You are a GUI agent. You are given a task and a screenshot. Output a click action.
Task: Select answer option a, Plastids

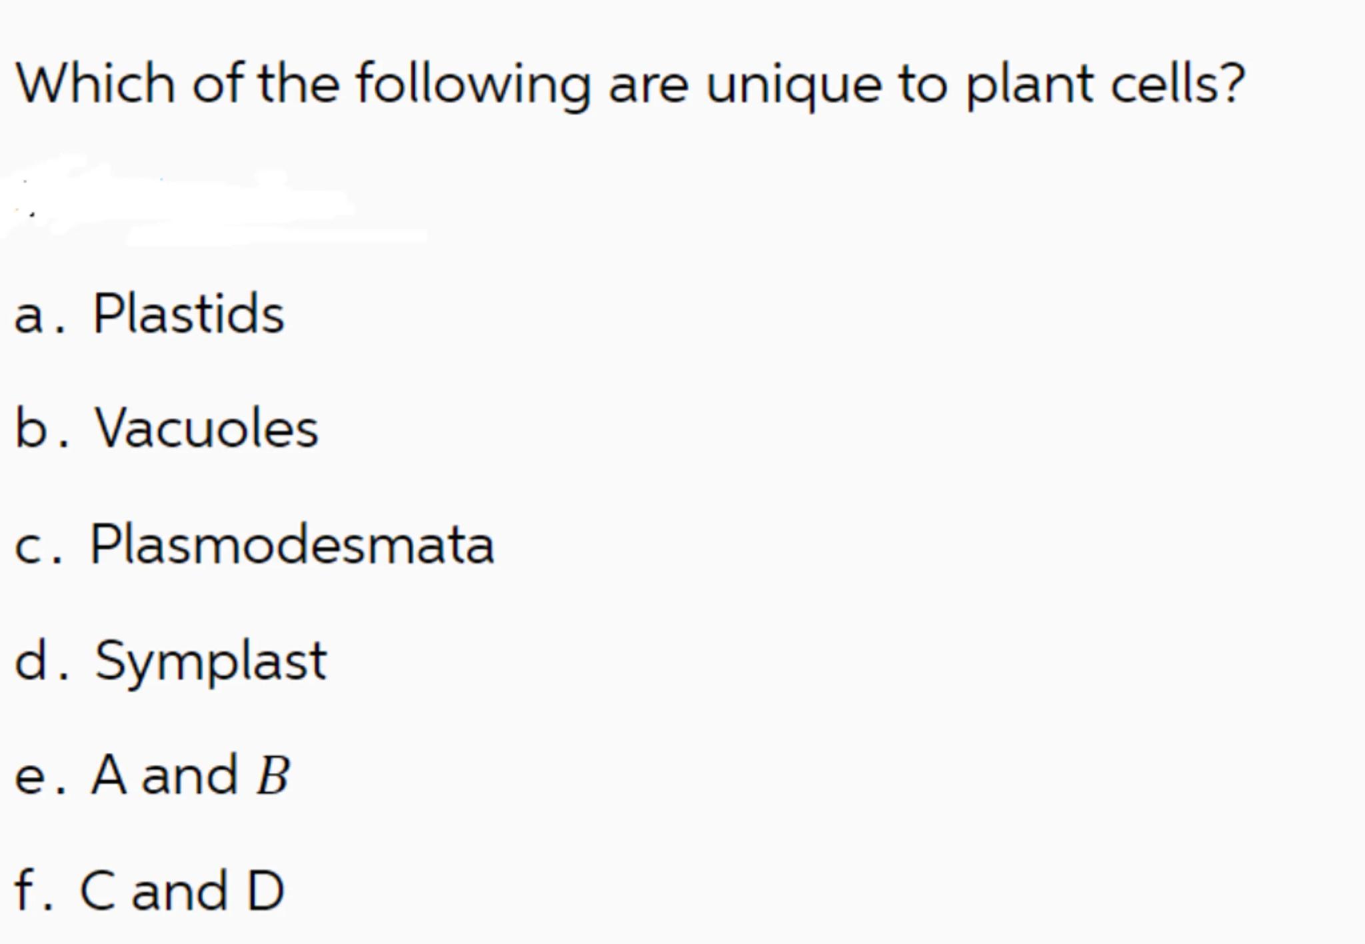click(x=189, y=313)
